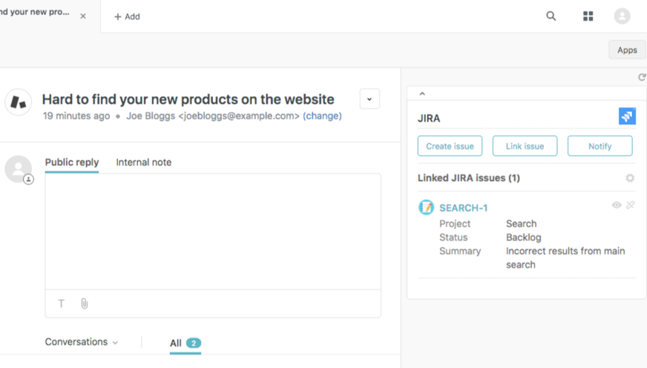Click the JIRA logo icon
The image size is (647, 368).
point(627,116)
